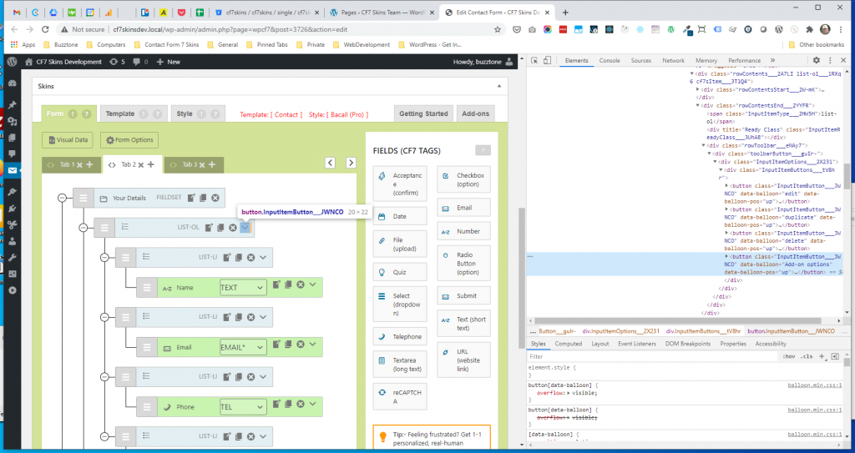Bookmark this page with the star icon
The image size is (855, 453).
point(498,29)
